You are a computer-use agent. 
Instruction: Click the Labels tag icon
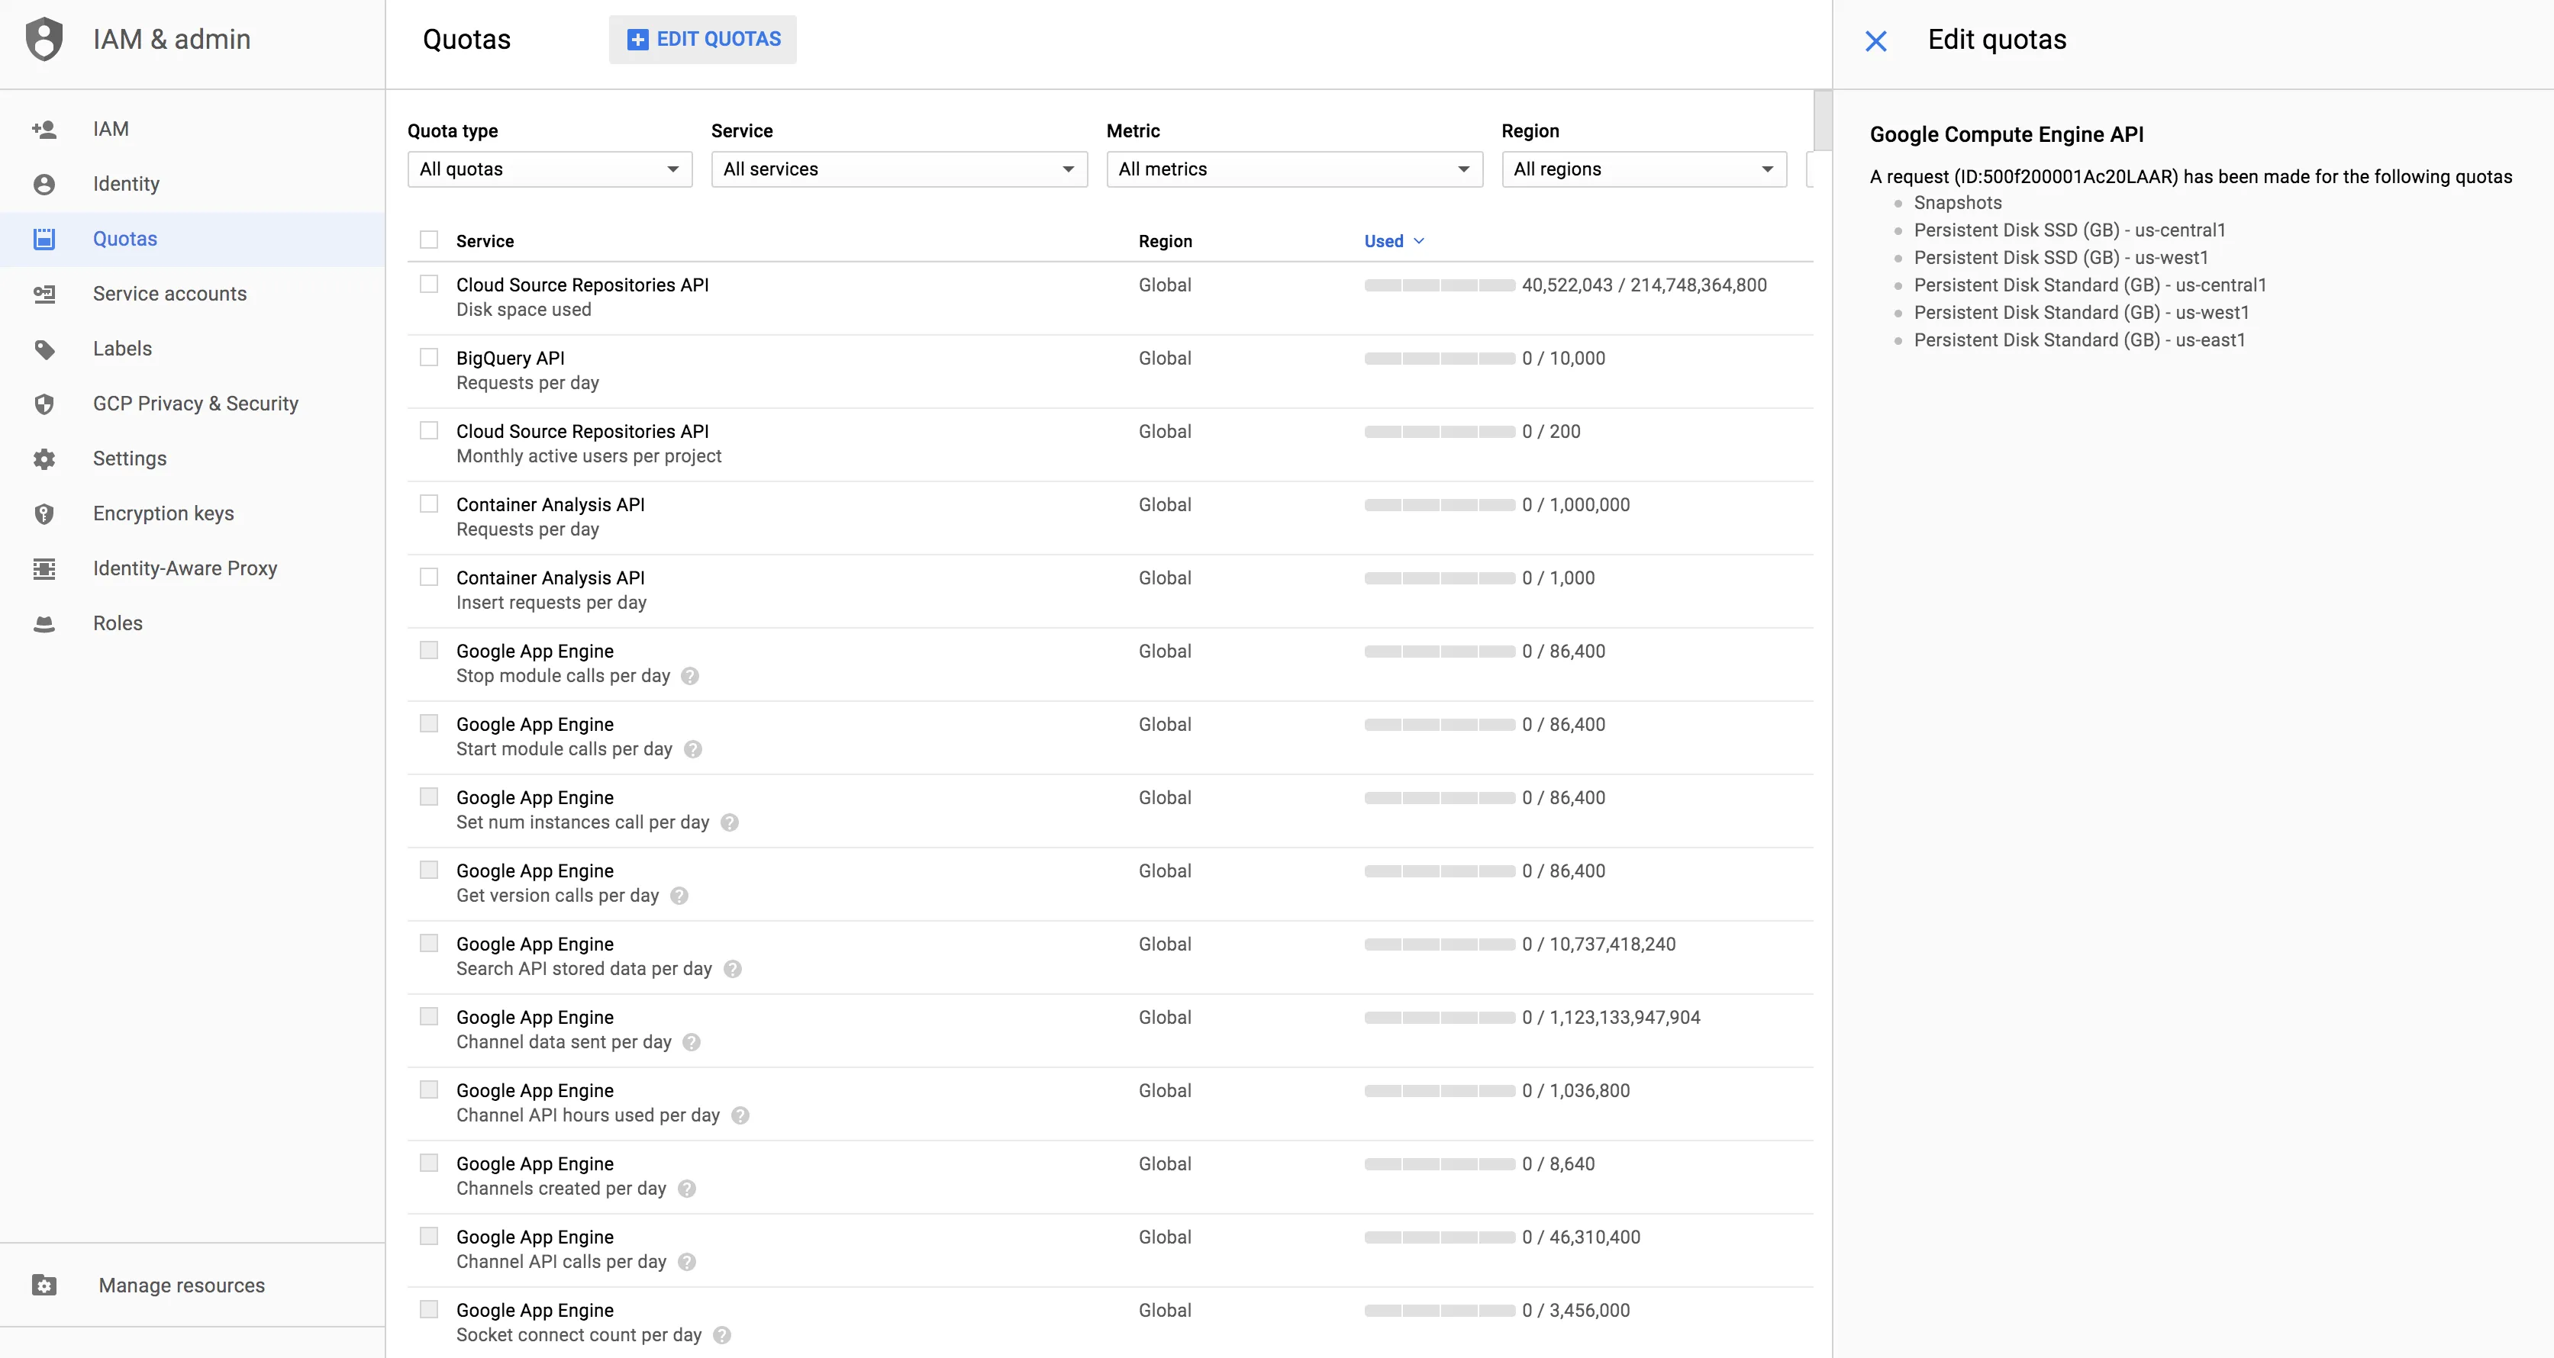(44, 349)
